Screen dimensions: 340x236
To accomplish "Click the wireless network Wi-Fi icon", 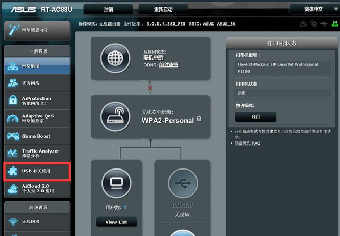I will point(13,222).
